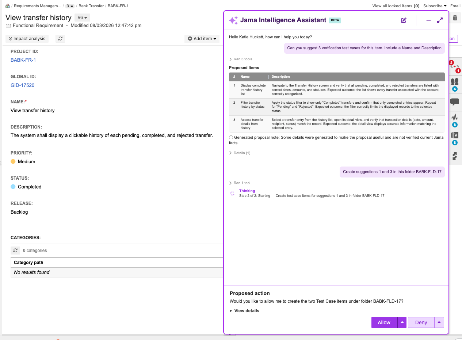Viewport: 462px width, 340px height.
Task: Refresh the categories list
Action: (x=15, y=251)
